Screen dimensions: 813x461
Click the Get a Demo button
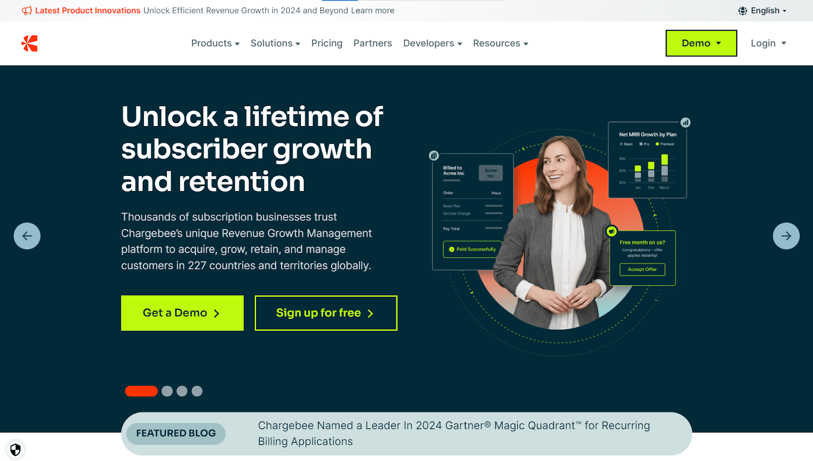coord(182,313)
